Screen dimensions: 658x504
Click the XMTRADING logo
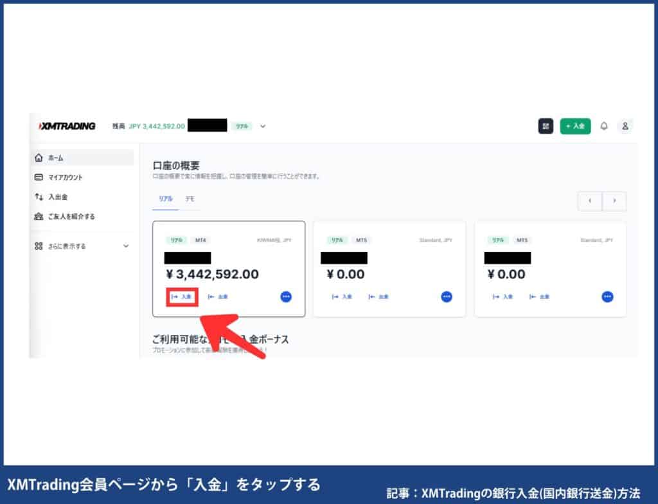66,126
